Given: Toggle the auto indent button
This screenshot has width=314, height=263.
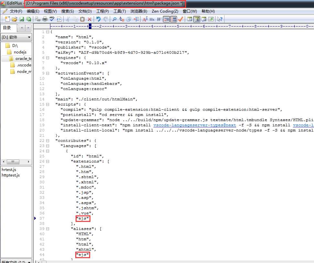Looking at the screenshot, I should click(166, 19).
